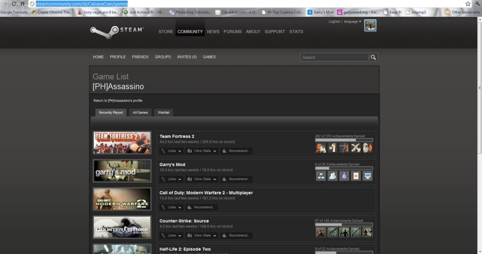Open the second Counter-Strike: Source achievement icon
482x254 pixels.
point(332,232)
